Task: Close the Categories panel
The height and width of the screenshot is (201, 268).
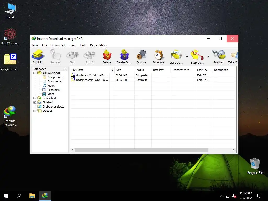Action: [x=66, y=69]
